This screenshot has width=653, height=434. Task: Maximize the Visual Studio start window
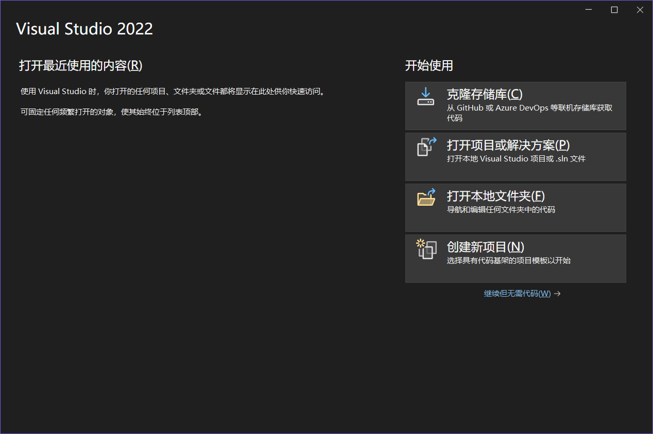click(x=614, y=9)
